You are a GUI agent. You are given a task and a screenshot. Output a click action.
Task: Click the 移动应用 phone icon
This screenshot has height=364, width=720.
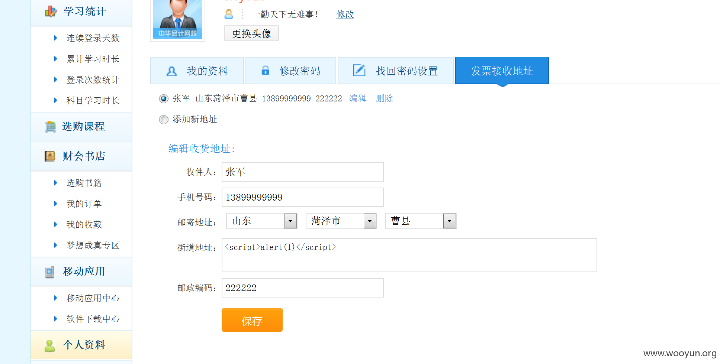pos(49,272)
